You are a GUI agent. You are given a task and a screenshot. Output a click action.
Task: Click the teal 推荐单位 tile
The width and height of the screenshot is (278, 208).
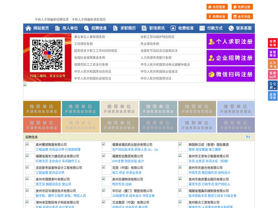coord(81,109)
